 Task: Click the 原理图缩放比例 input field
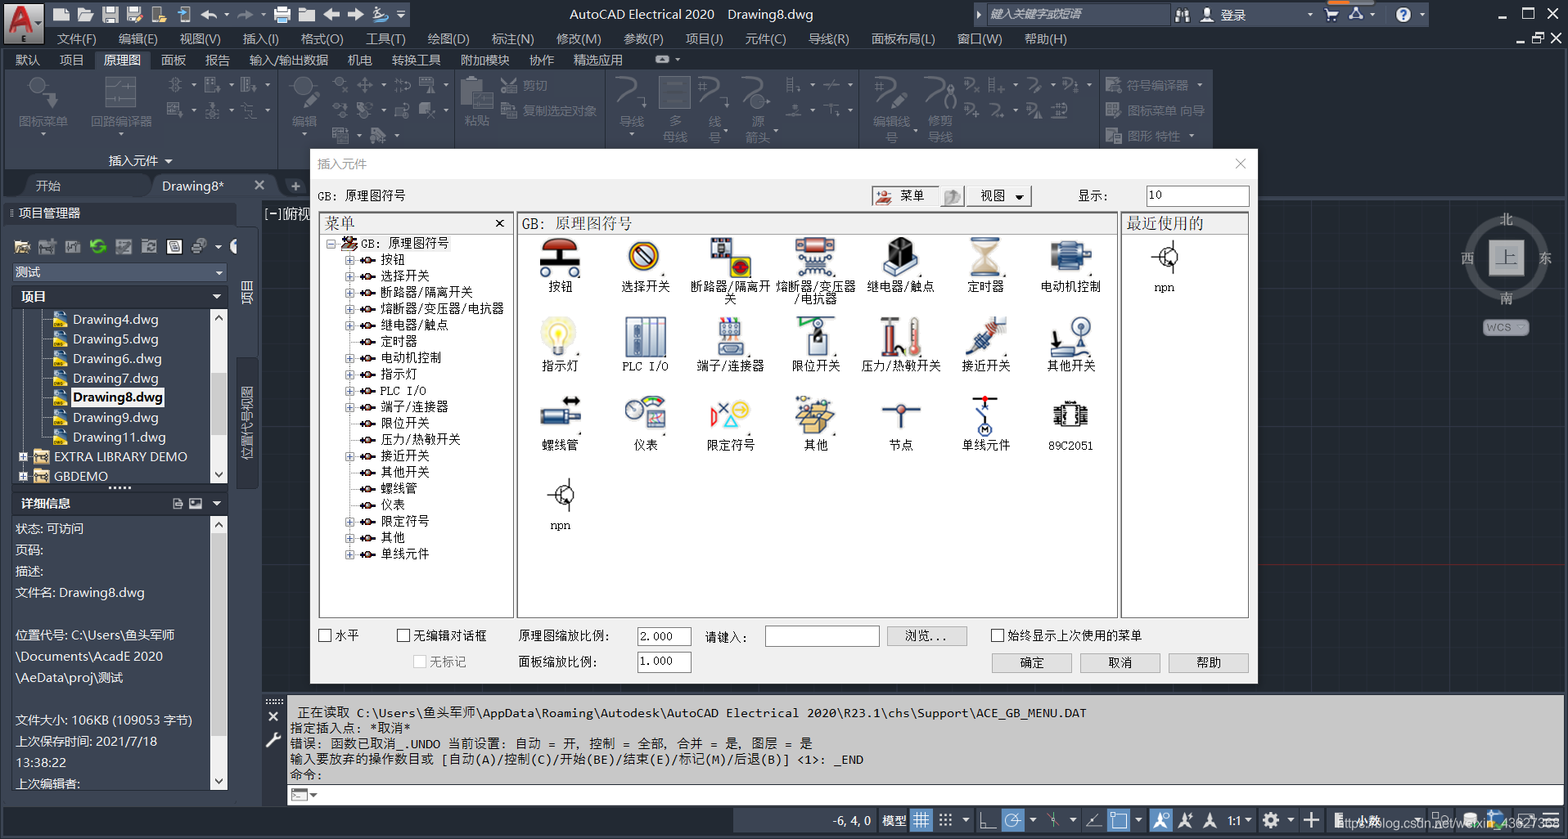coord(664,636)
